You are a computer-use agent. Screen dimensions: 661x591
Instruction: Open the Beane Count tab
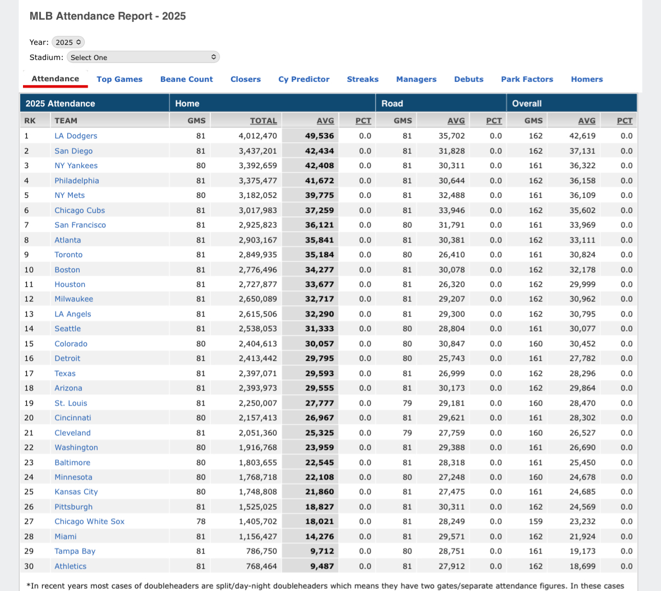tap(186, 79)
